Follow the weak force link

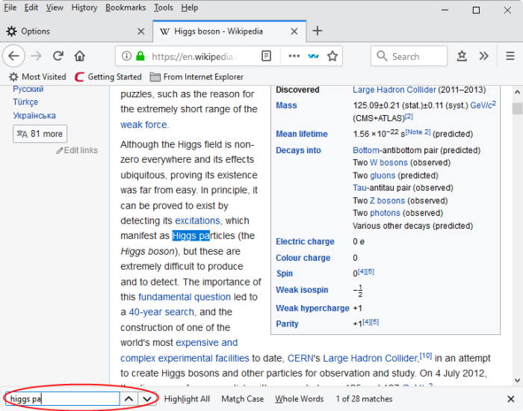click(143, 125)
